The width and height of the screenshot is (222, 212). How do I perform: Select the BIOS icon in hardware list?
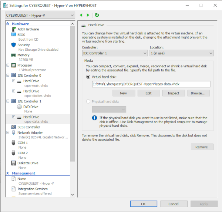coord(14,35)
